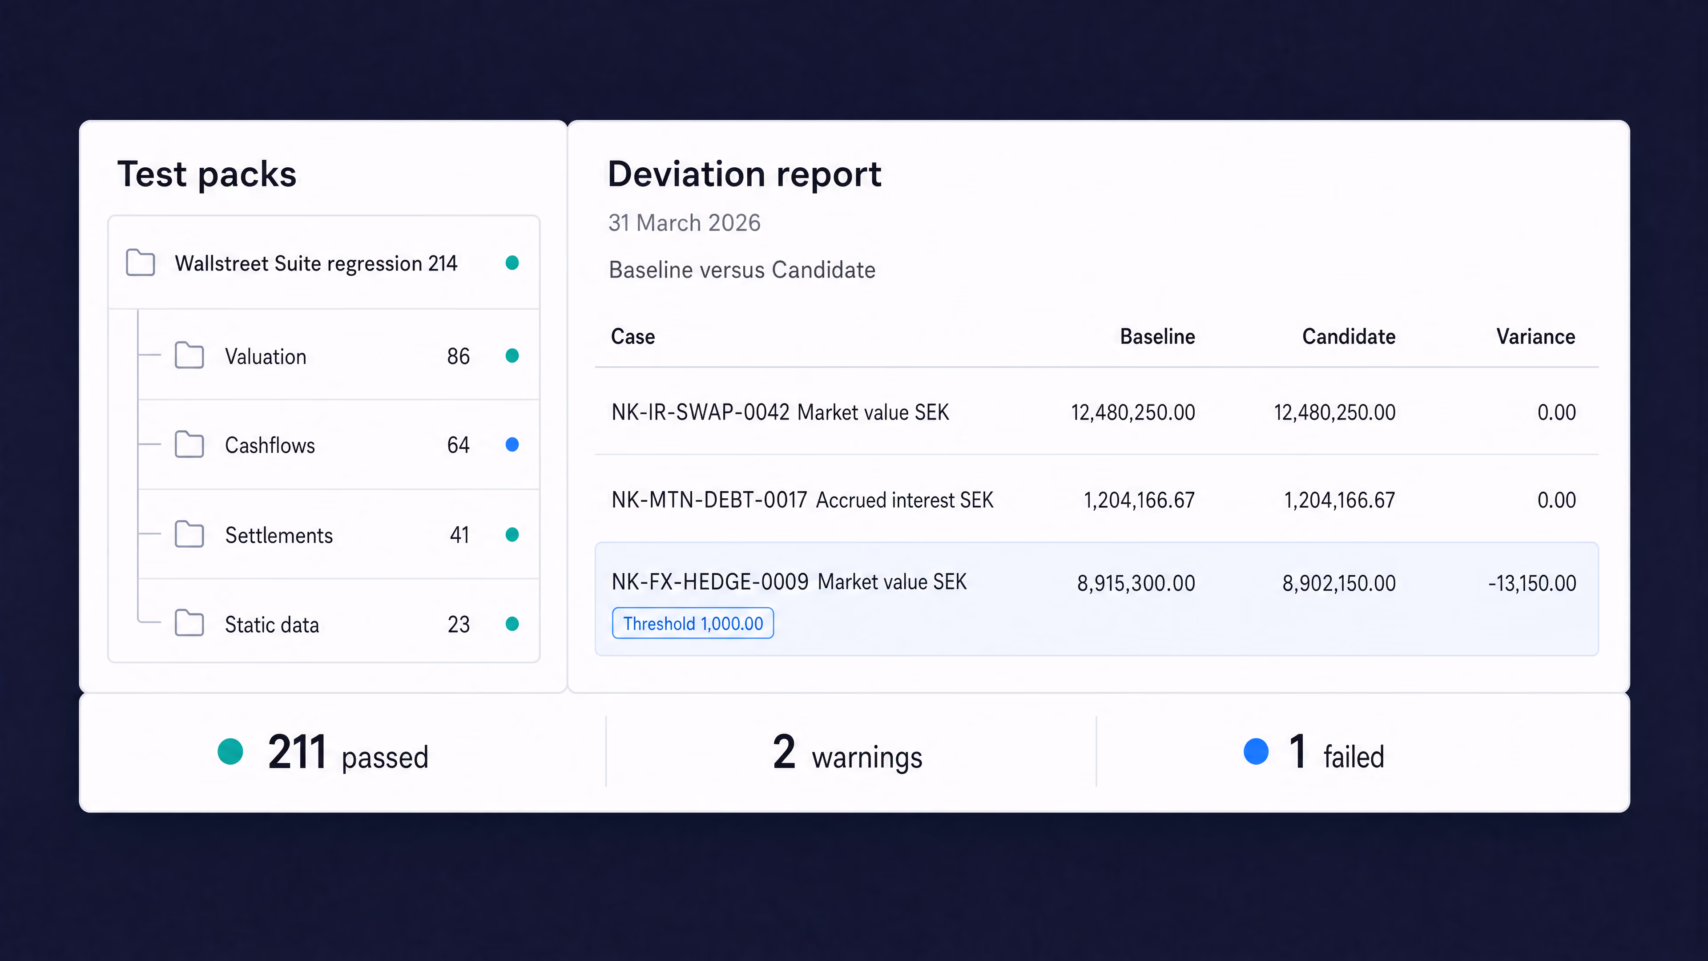
Task: Click the status dot beside Wallstreet Suite regression
Action: point(512,262)
